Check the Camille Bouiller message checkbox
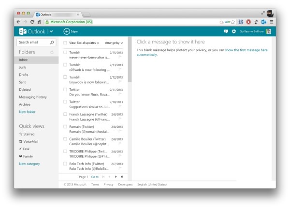290x208 pixels. pyautogui.click(x=65, y=139)
